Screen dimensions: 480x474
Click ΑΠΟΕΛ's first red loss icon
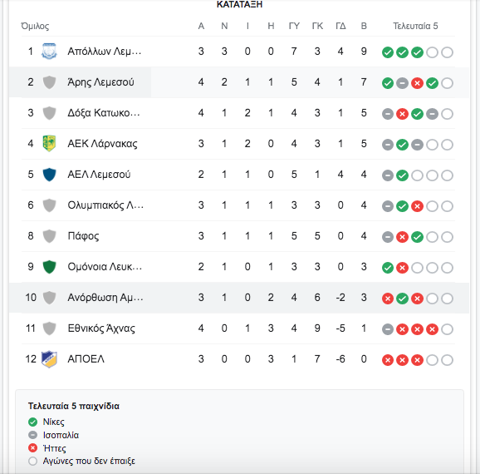pyautogui.click(x=388, y=360)
